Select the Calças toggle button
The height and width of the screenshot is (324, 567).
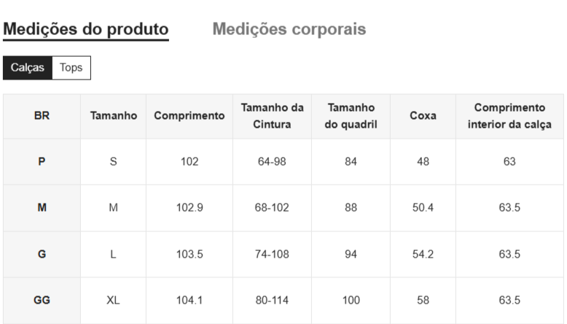tap(28, 68)
